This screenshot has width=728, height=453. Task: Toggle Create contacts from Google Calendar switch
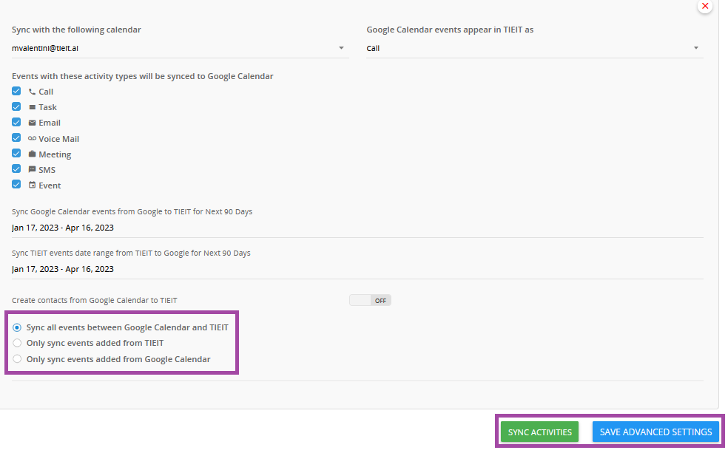coord(370,301)
